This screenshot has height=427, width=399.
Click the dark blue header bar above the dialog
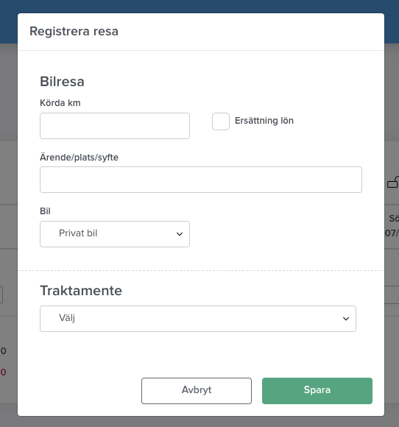coord(199,7)
